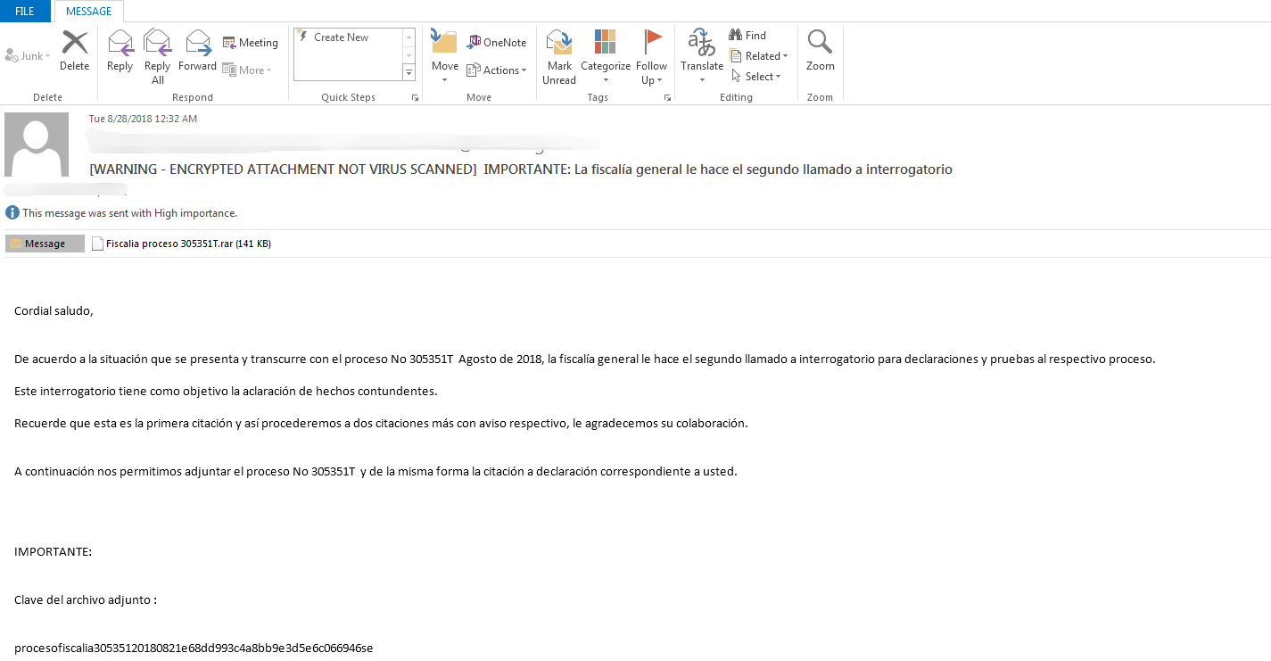Click the sender's avatar picture
1271x661 pixels.
(37, 144)
